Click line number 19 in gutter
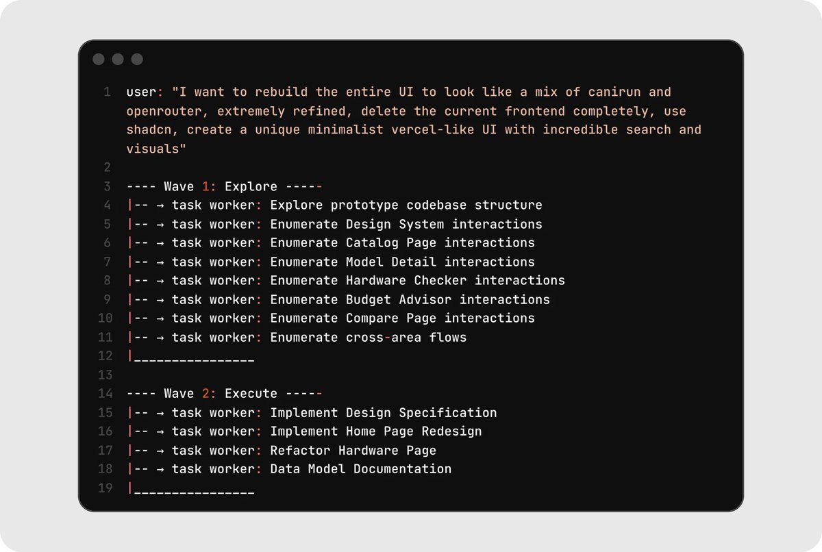The image size is (822, 552). coord(105,488)
